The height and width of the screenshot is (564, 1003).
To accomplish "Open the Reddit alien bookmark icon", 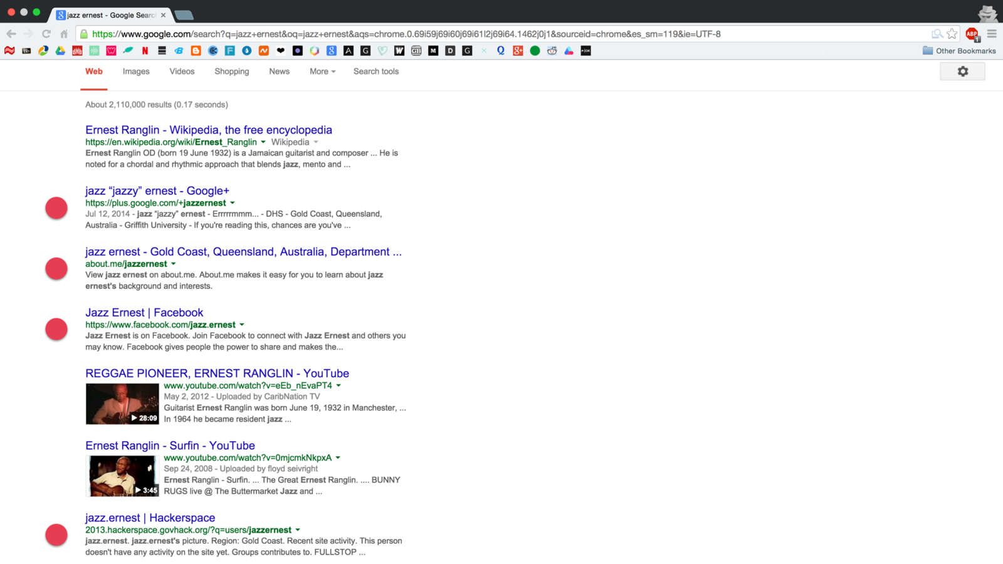I will coord(552,51).
